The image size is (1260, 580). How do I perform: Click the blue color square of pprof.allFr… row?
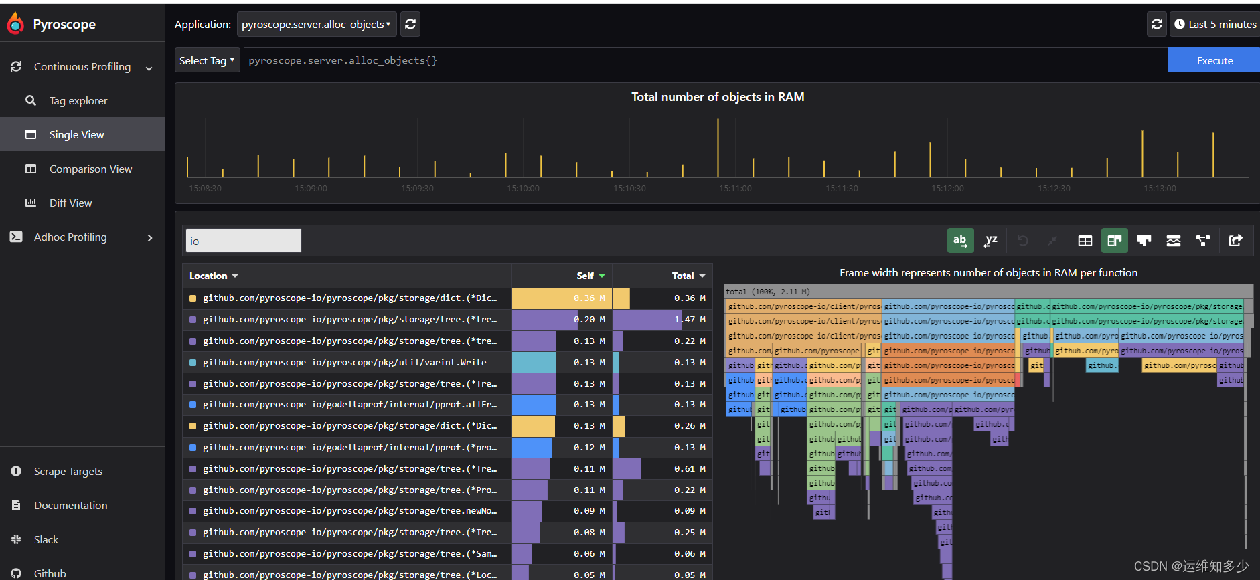(x=193, y=405)
